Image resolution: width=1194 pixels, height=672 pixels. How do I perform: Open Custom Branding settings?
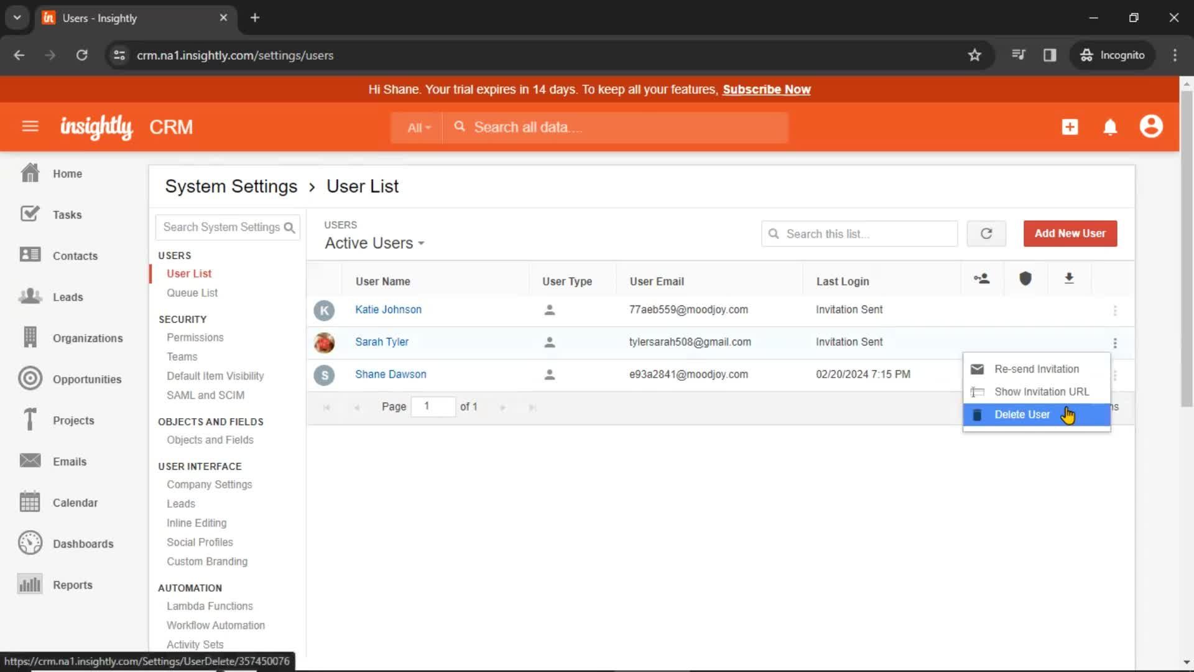tap(207, 561)
